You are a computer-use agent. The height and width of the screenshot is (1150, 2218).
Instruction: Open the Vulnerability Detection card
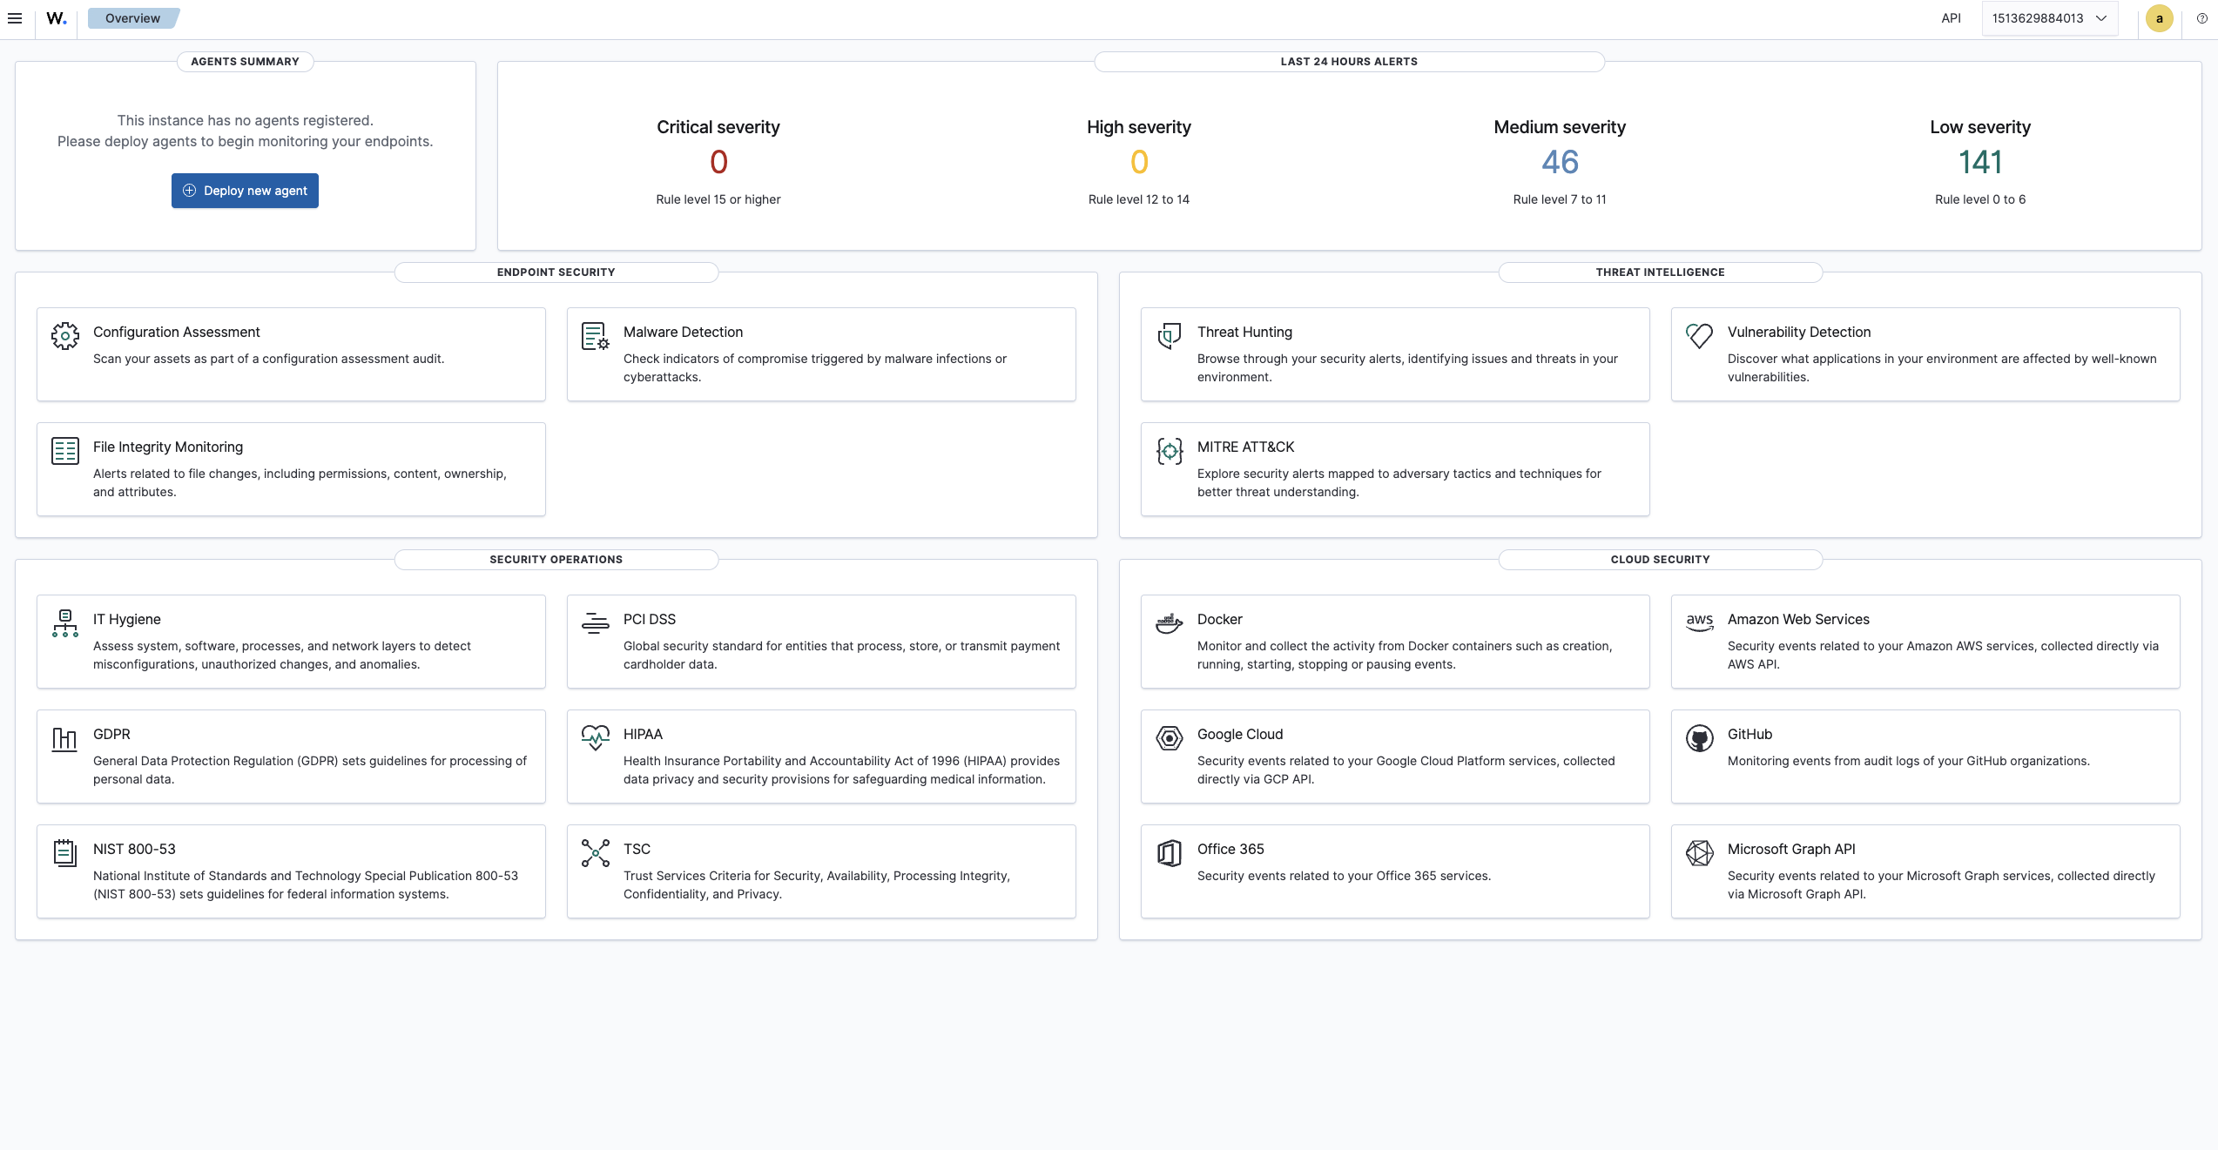tap(1925, 354)
